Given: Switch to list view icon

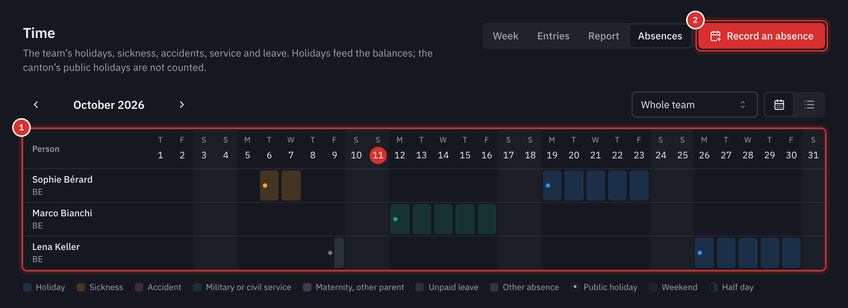Looking at the screenshot, I should click(809, 105).
